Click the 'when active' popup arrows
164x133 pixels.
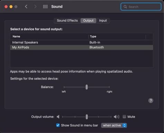pyautogui.click(x=125, y=125)
